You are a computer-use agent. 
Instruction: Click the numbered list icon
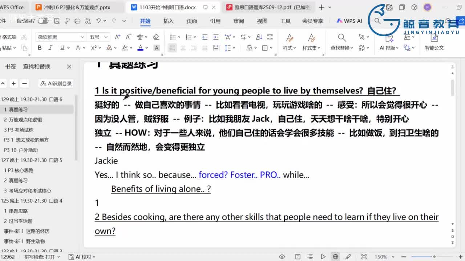tap(189, 37)
